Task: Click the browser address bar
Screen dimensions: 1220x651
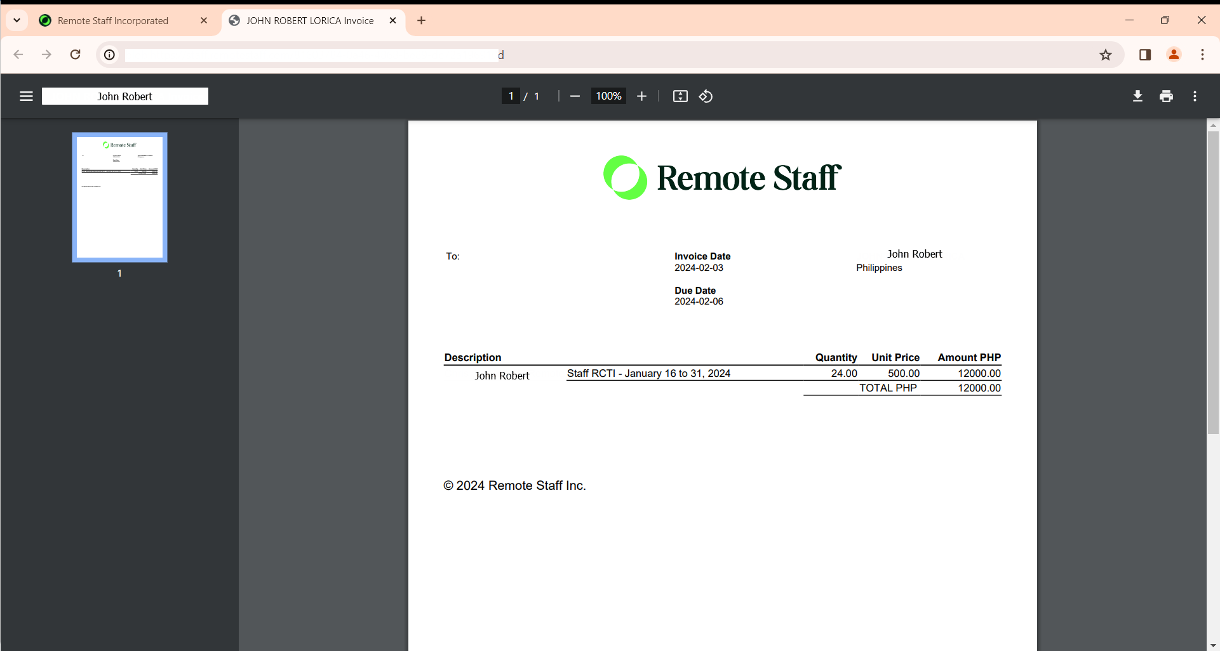Action: (610, 55)
